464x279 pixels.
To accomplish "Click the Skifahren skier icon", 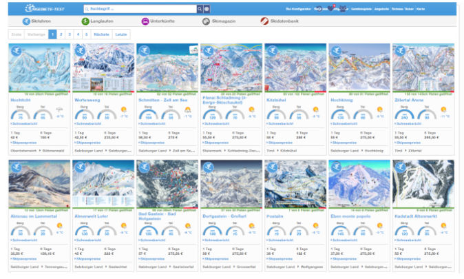I will 26,21.
